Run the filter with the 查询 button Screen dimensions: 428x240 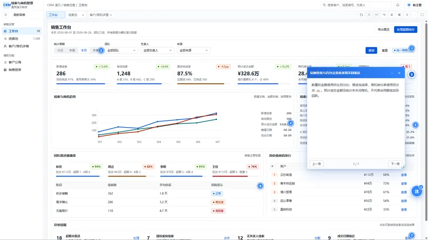pyautogui.click(x=371, y=50)
